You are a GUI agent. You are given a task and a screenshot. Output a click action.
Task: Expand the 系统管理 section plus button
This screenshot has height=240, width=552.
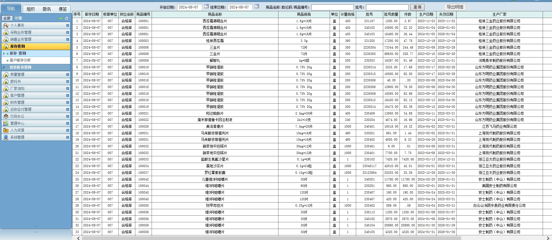[x=68, y=137]
